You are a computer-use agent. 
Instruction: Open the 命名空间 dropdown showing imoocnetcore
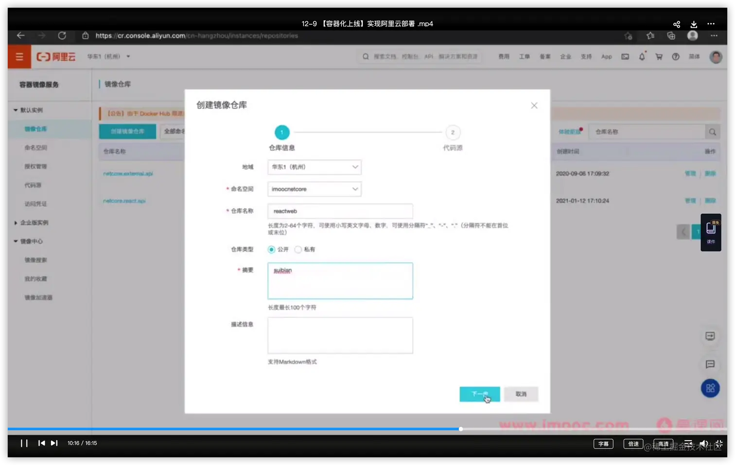coord(315,189)
